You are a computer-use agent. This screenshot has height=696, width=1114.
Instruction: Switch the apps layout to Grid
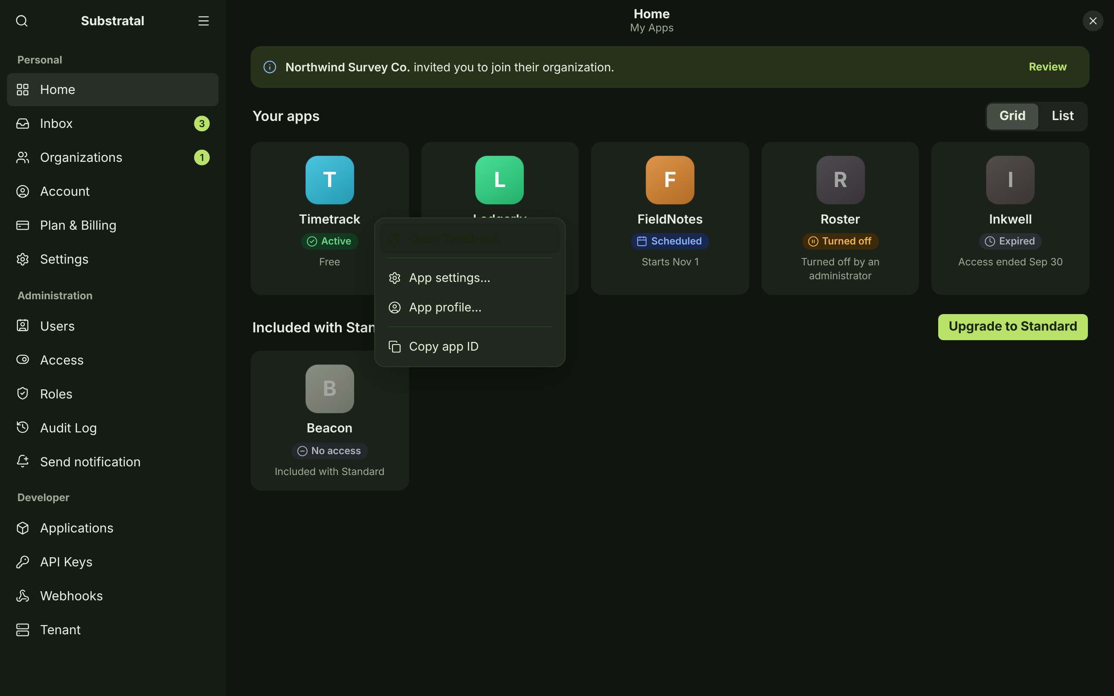pyautogui.click(x=1012, y=116)
